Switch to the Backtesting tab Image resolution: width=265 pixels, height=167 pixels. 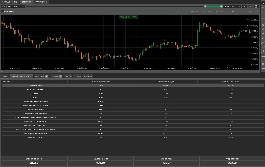pos(26,2)
